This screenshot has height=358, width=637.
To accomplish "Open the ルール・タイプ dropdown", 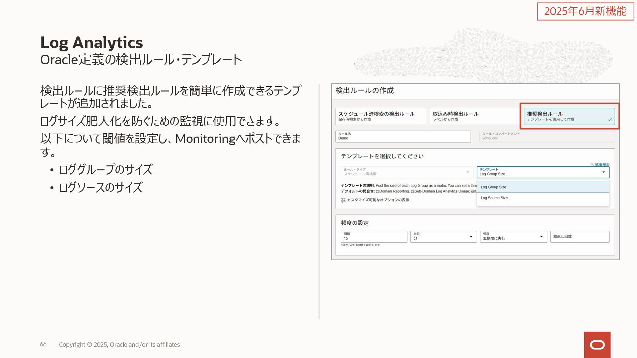I will [x=407, y=172].
